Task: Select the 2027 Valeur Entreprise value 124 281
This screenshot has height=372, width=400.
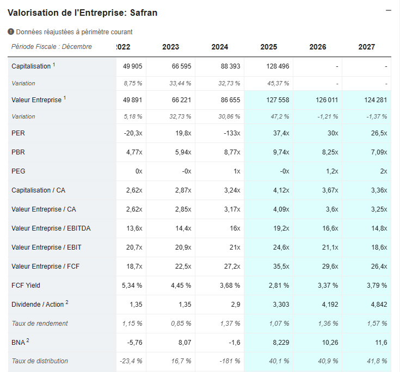Action: (x=376, y=100)
